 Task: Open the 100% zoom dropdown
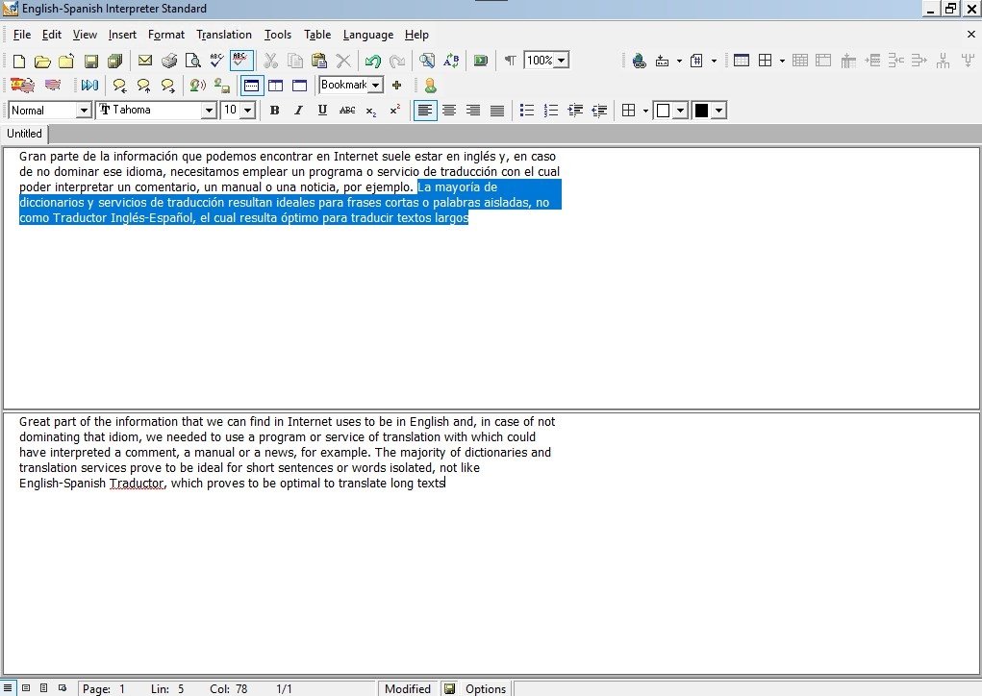(x=562, y=61)
